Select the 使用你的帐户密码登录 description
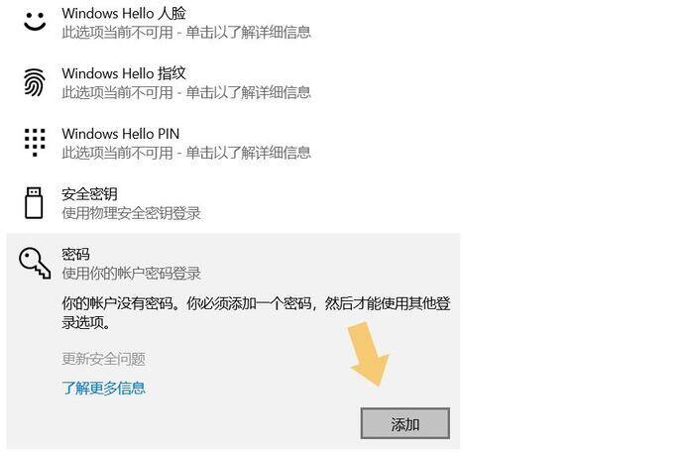Viewport: 683px width, 455px height. [x=131, y=274]
